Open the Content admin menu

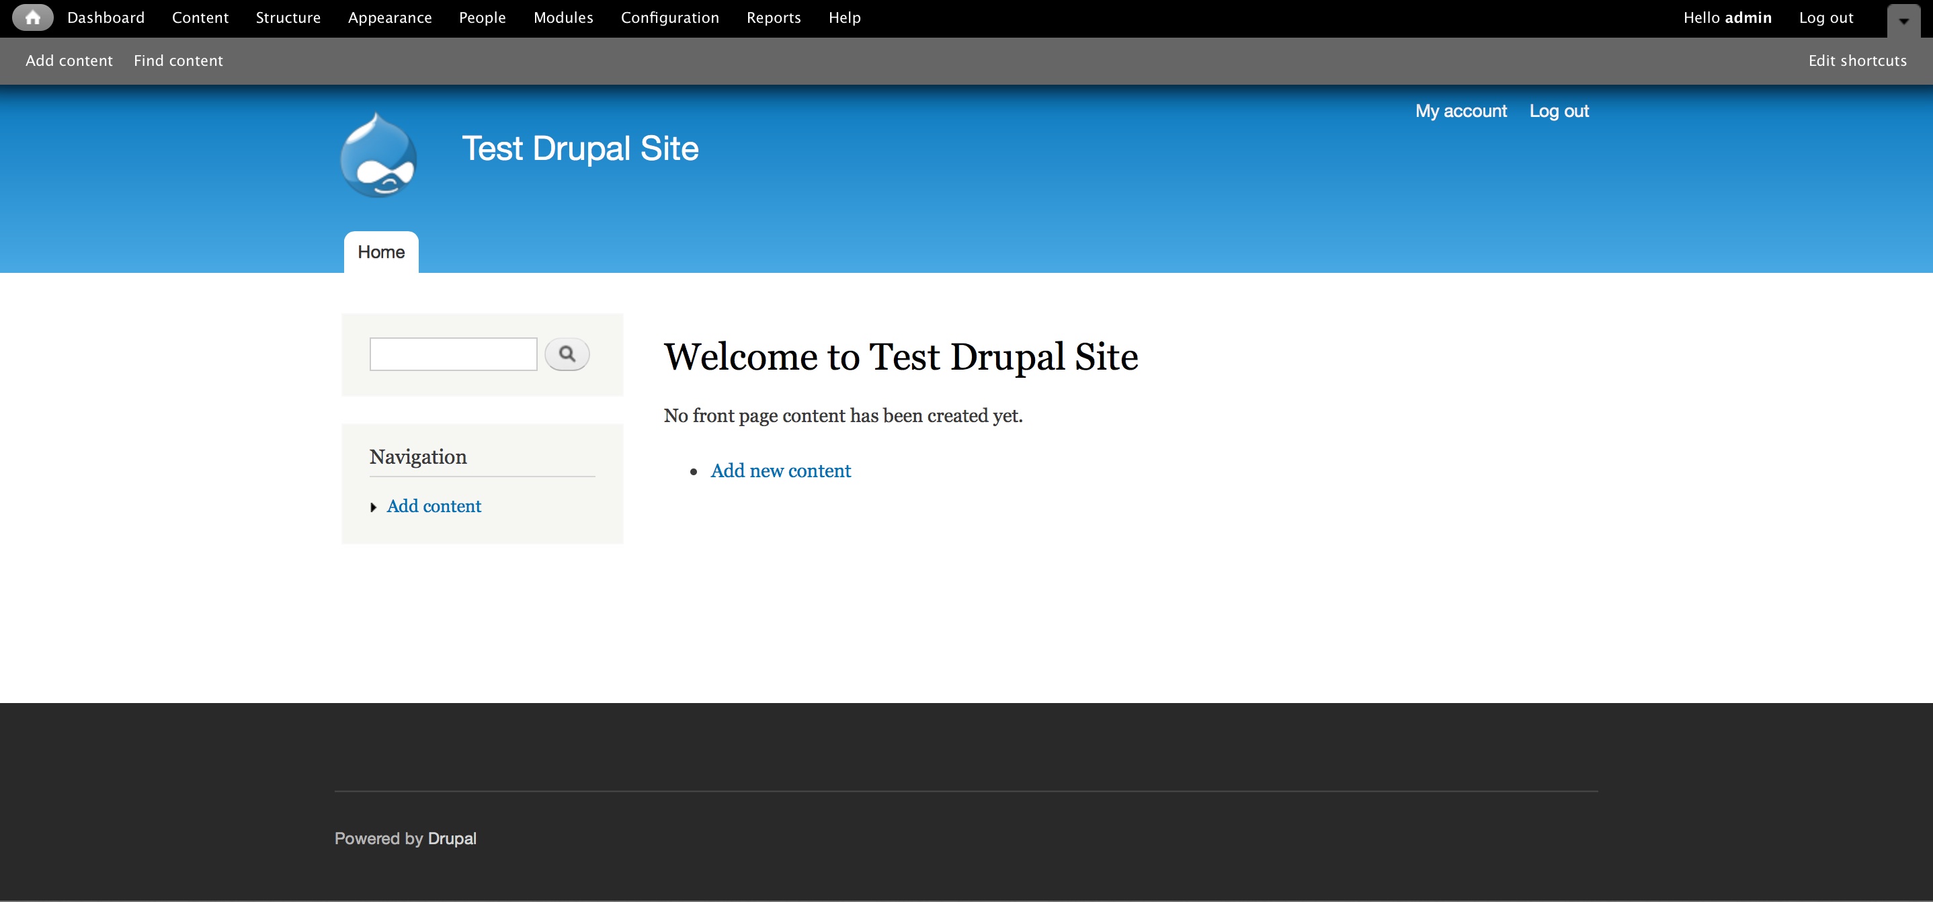point(200,17)
